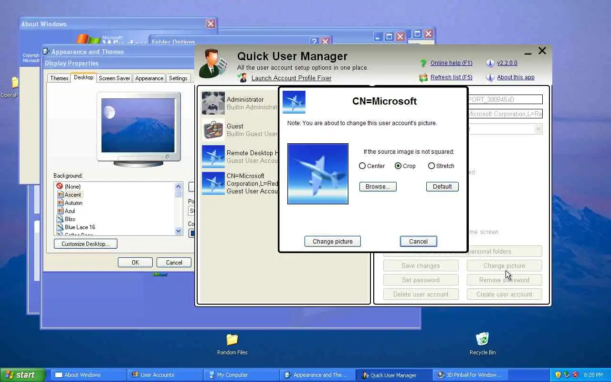
Task: Click the 3D Pinball taskbar icon
Action: pyautogui.click(x=441, y=375)
